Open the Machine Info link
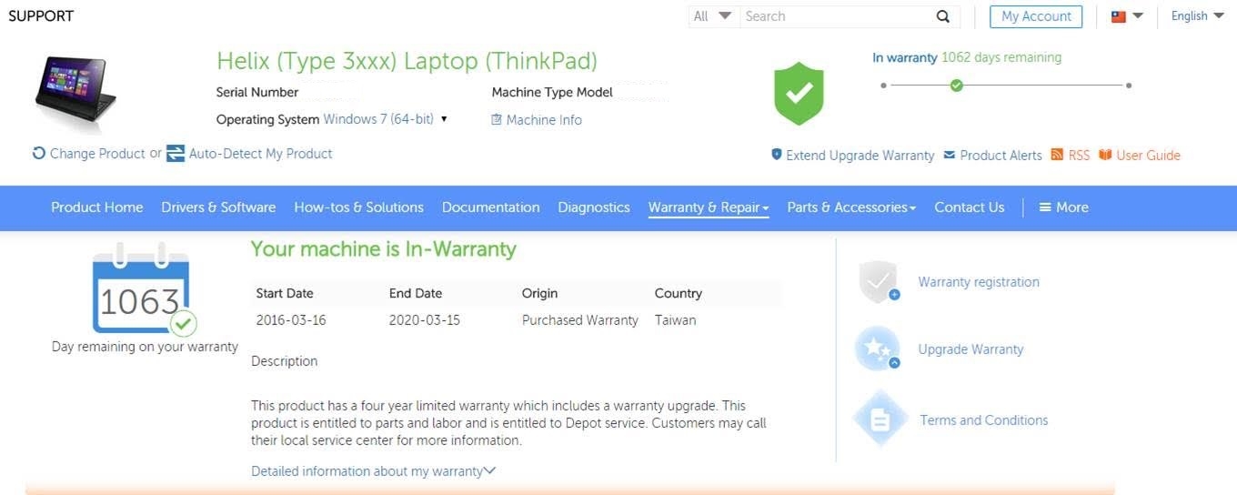Viewport: 1237px width, 495px height. pyautogui.click(x=544, y=119)
